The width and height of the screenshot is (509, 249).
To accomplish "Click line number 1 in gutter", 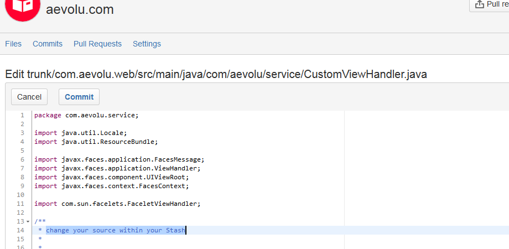I will pos(22,115).
